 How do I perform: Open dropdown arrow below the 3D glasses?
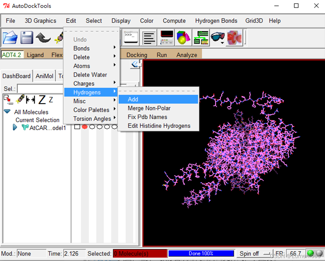(x=222, y=43)
